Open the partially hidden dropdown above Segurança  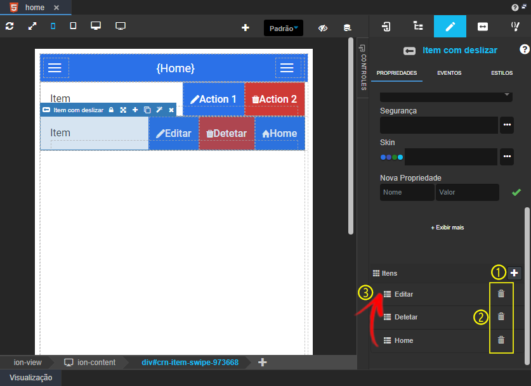coord(446,96)
